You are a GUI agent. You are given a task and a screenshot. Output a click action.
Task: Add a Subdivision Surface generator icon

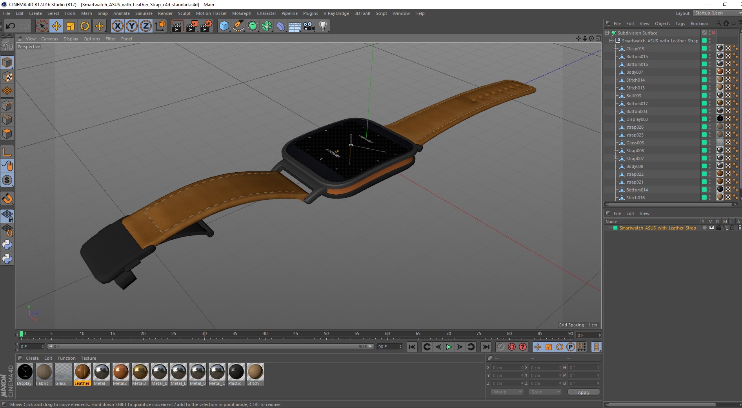[253, 26]
